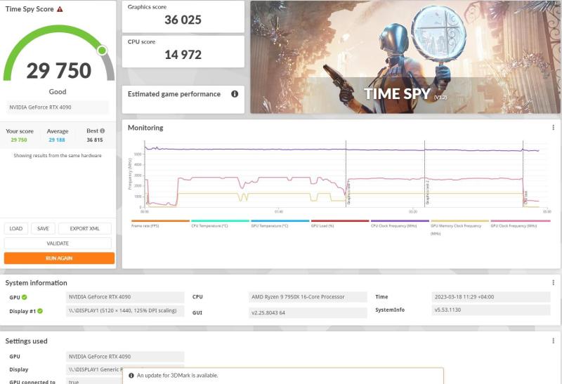562x384 pixels.
Task: Click the VALIDATE button
Action: click(x=58, y=244)
